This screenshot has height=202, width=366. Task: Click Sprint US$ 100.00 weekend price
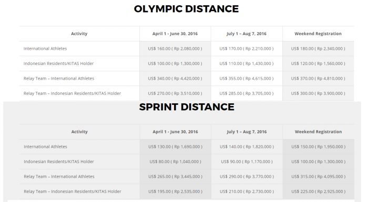click(x=318, y=162)
